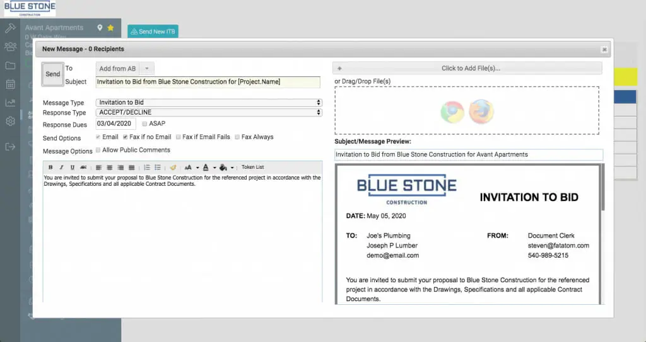The width and height of the screenshot is (646, 342).
Task: Enable Fax Always option
Action: 237,137
